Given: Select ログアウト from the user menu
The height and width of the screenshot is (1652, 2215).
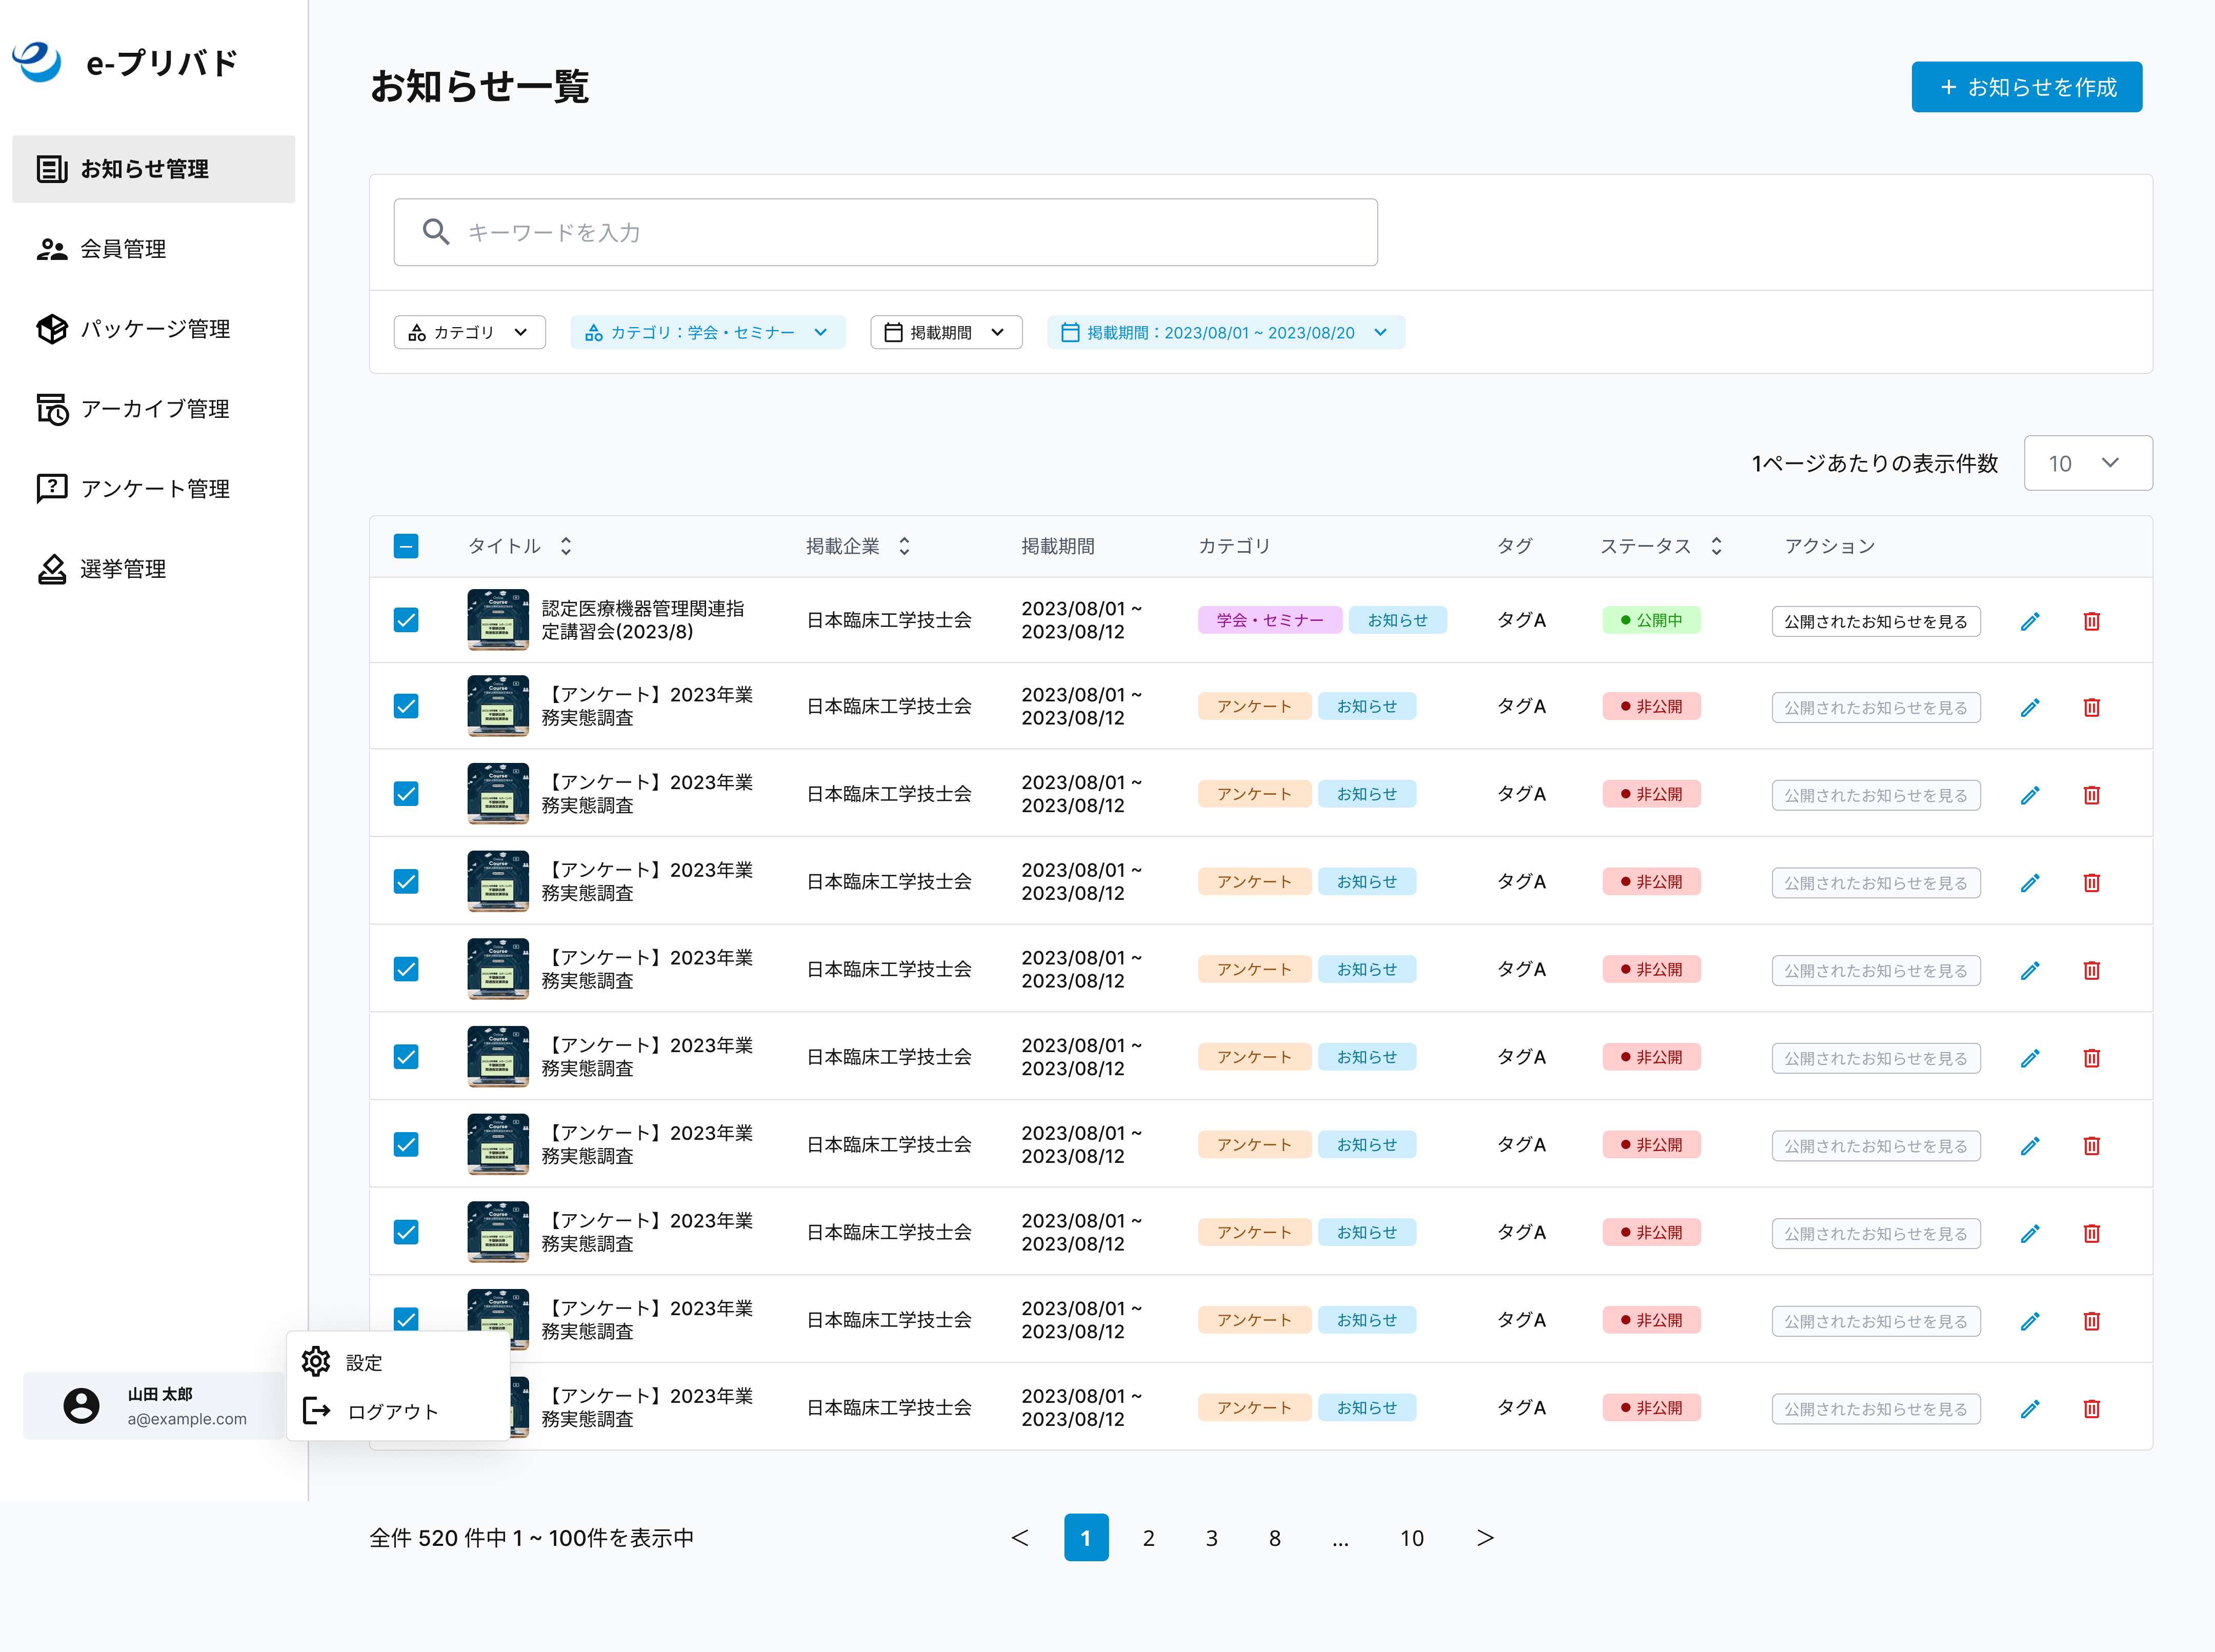Looking at the screenshot, I should (x=392, y=1411).
